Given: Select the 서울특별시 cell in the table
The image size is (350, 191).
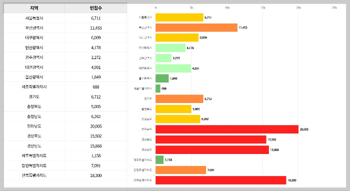Looking at the screenshot, I should [x=34, y=18].
